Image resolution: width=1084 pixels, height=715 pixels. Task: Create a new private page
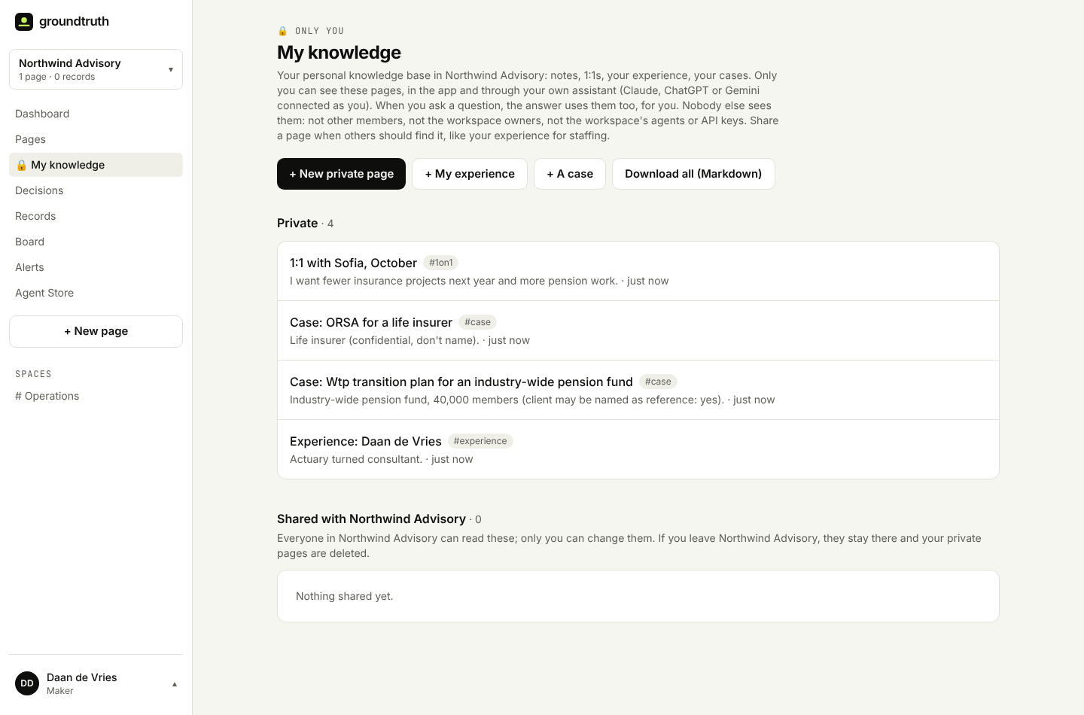[341, 174]
